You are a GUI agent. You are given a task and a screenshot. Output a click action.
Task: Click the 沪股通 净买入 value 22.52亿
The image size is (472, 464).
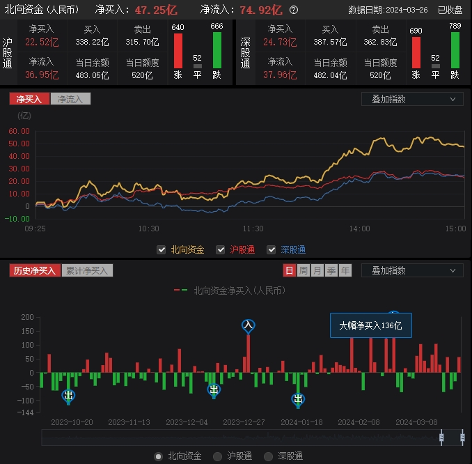42,42
